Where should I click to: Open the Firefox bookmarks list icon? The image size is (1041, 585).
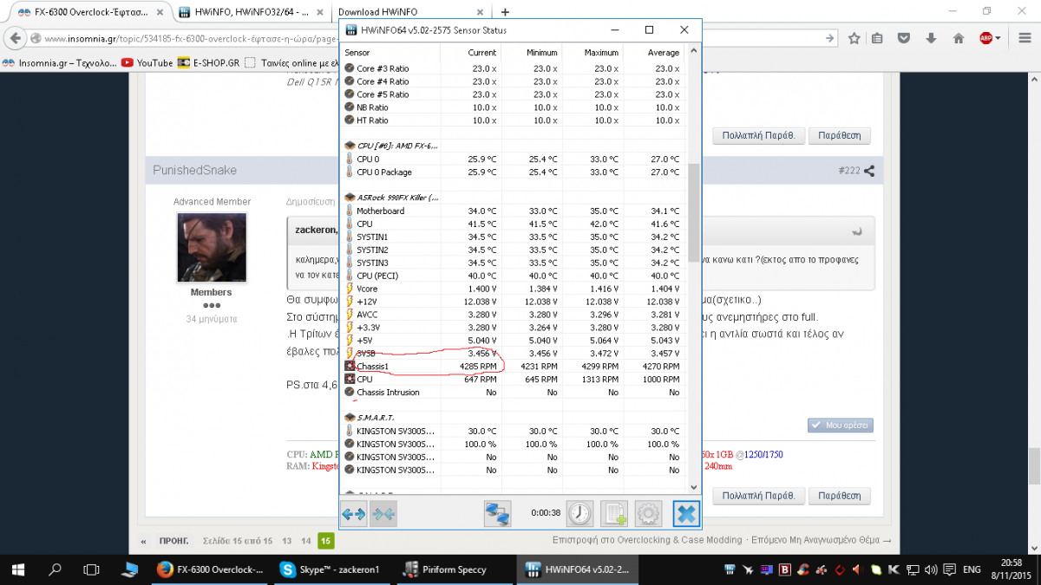click(878, 39)
